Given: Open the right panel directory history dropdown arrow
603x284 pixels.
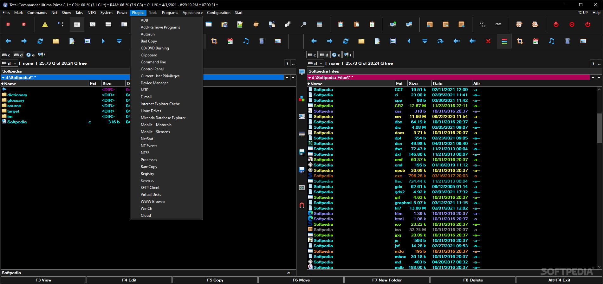Looking at the screenshot, I should (x=599, y=77).
